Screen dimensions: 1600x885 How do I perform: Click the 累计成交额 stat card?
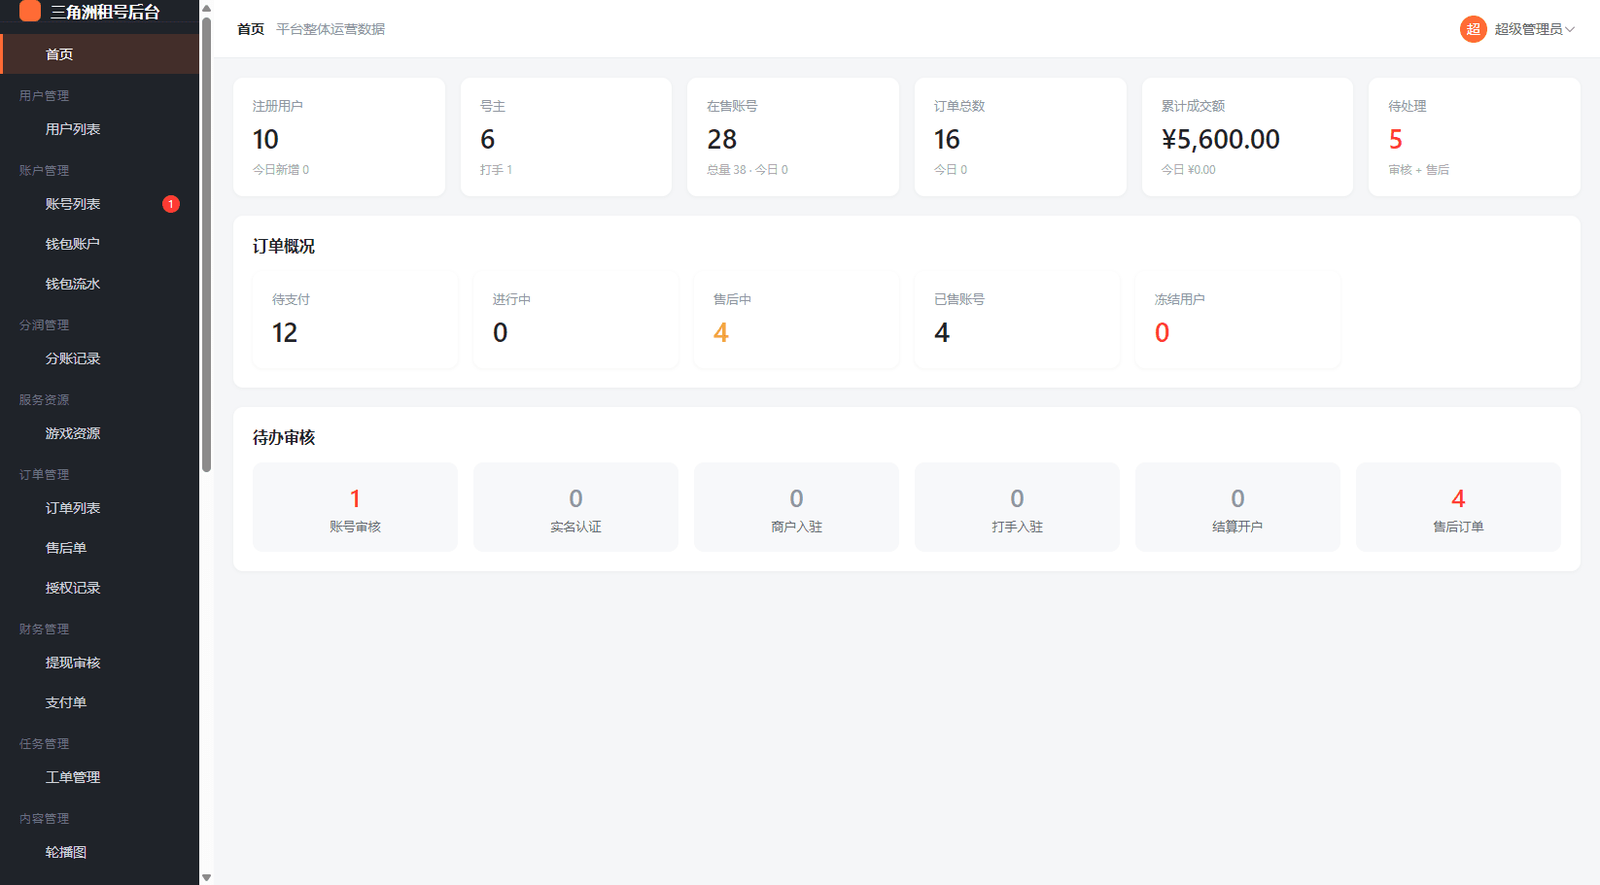[x=1247, y=137]
